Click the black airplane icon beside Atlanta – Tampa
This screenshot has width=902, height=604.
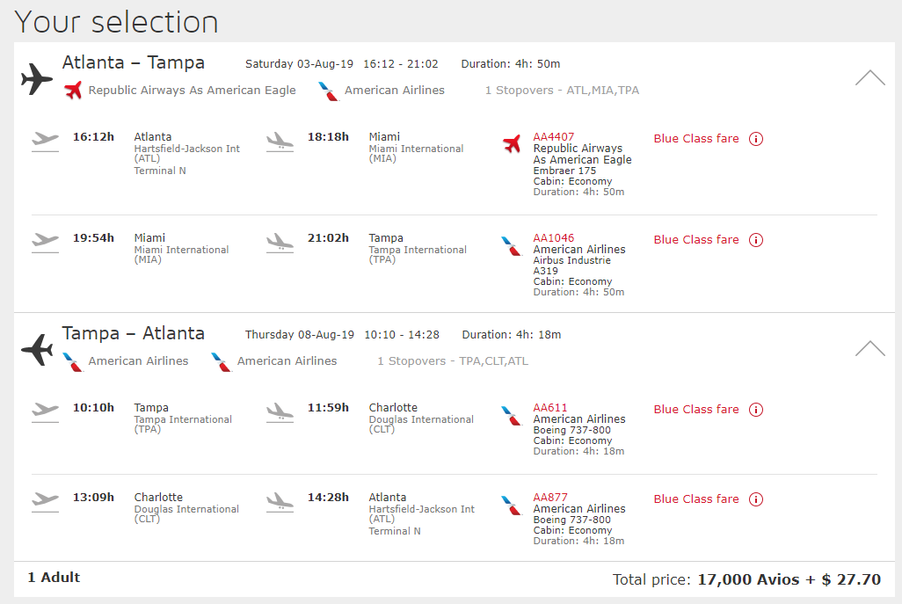pos(37,79)
